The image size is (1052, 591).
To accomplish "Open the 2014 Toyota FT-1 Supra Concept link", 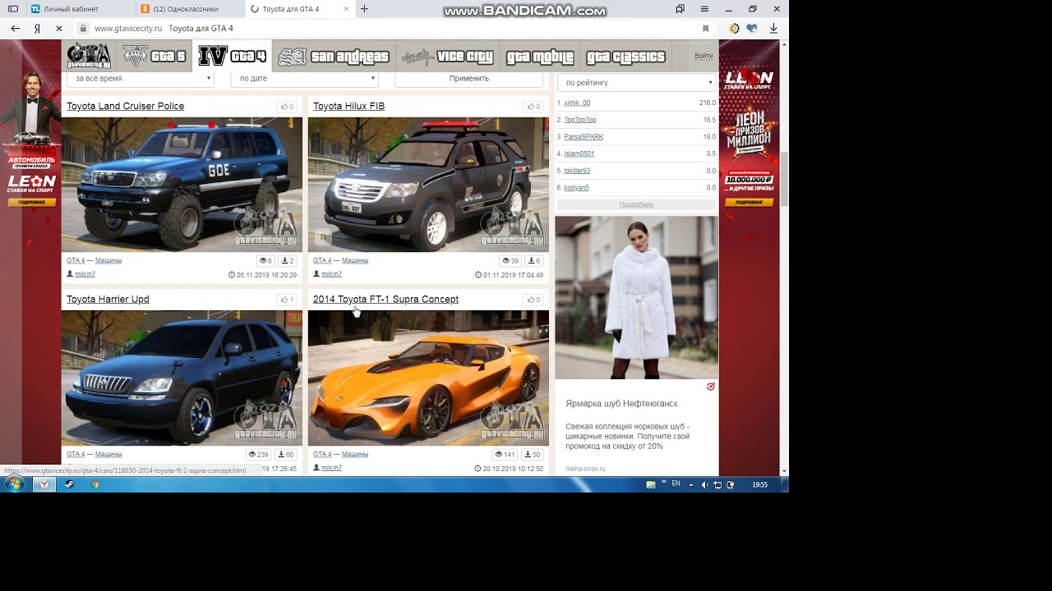I will coord(385,300).
